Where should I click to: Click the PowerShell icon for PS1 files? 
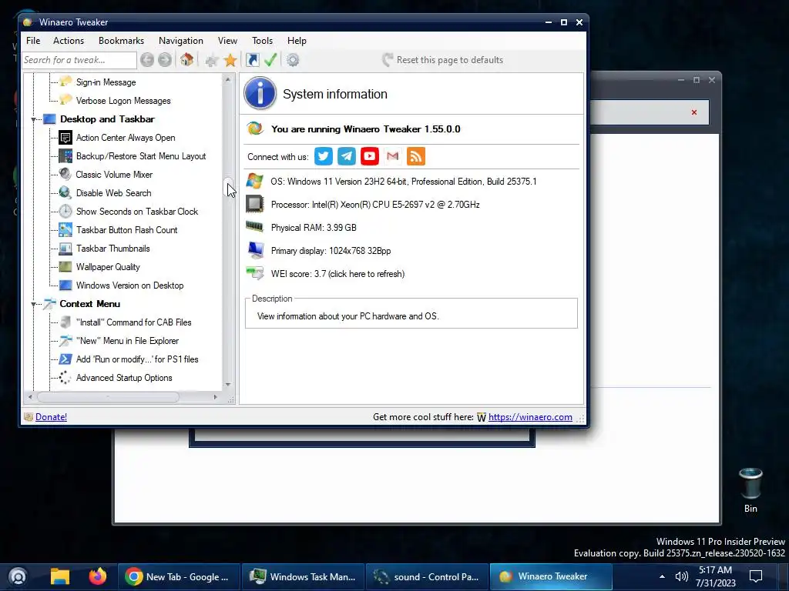pos(65,359)
